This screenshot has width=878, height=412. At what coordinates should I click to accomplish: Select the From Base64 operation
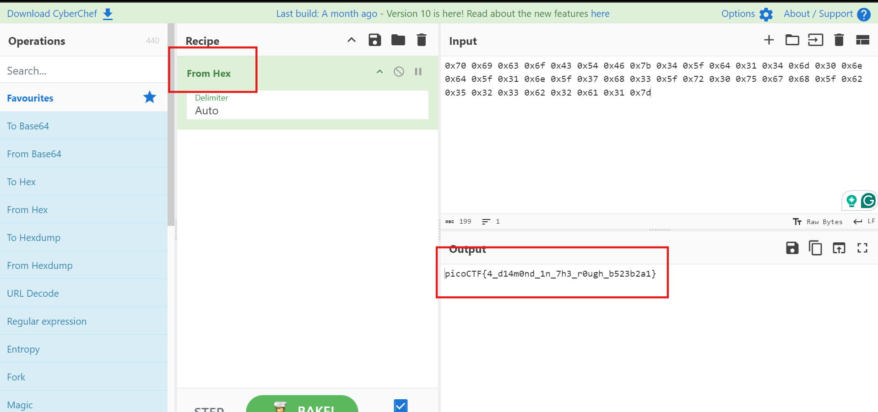click(x=84, y=154)
